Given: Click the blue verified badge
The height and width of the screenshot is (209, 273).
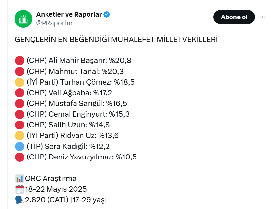Looking at the screenshot, I should (x=106, y=15).
